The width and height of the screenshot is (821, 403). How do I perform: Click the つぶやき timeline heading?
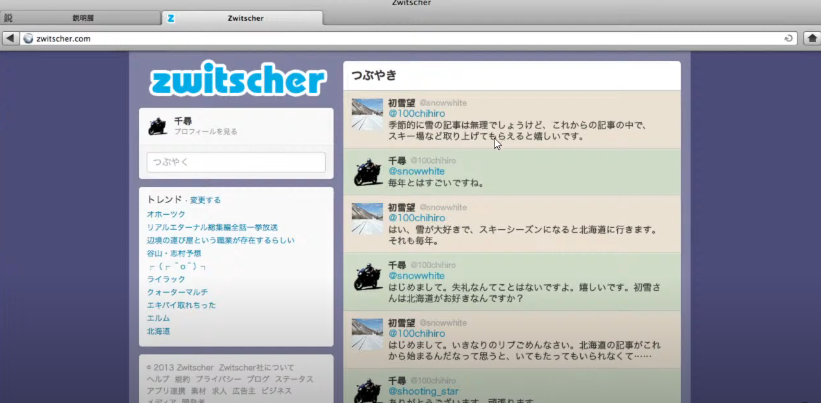coord(374,75)
